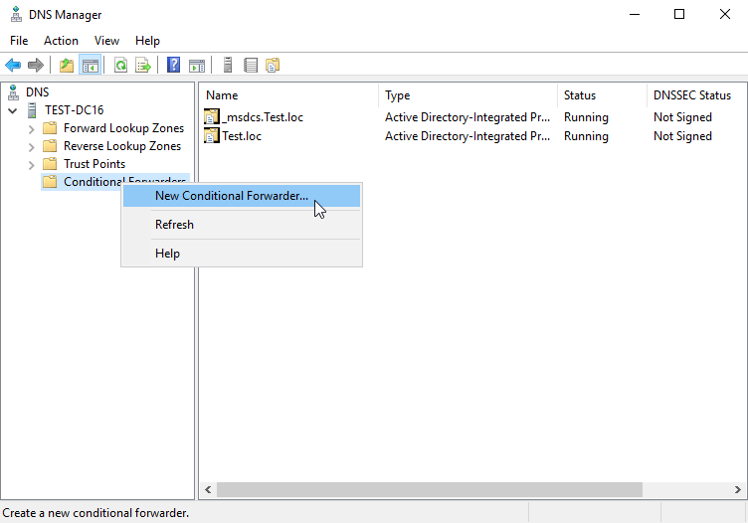Choose New Conditional Forwarder... from context menu
Screen dimensions: 748x523
click(242, 196)
